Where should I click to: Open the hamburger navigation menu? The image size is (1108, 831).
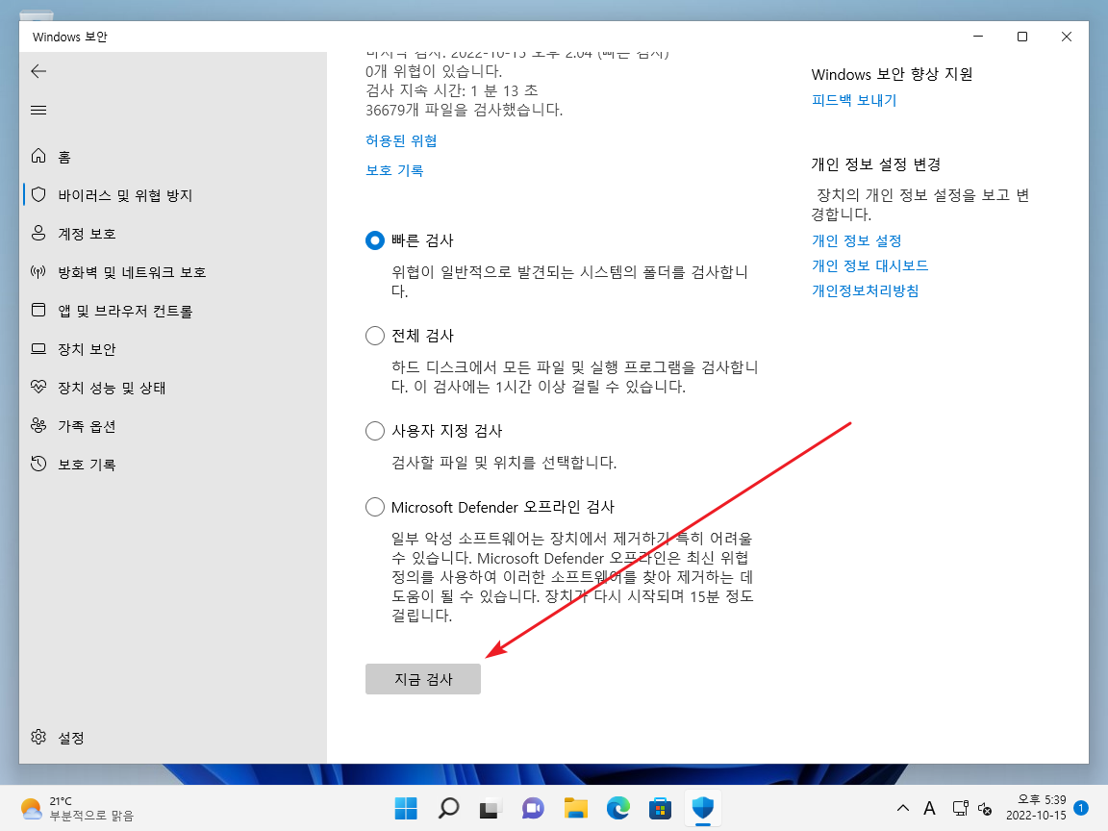pyautogui.click(x=38, y=111)
